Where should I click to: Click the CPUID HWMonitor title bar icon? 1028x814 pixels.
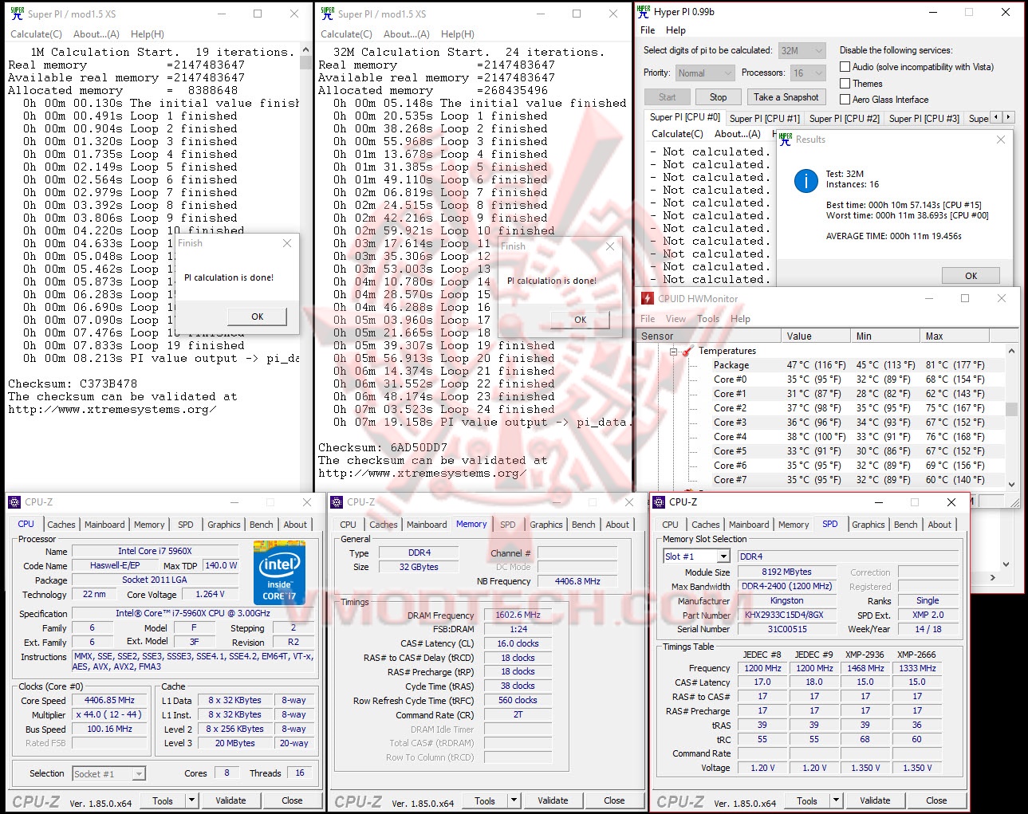(x=648, y=298)
